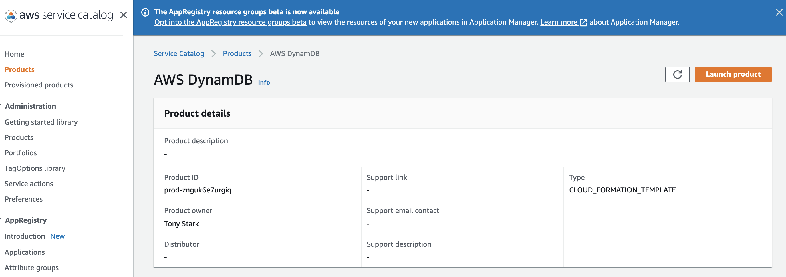Click the Product description label
Screen dimensions: 786x277
196,141
